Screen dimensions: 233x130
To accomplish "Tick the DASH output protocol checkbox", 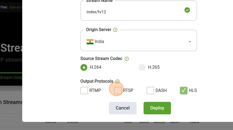I will coord(150,91).
